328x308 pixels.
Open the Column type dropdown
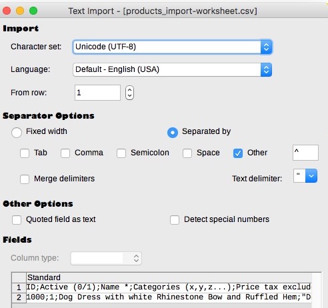point(106,258)
